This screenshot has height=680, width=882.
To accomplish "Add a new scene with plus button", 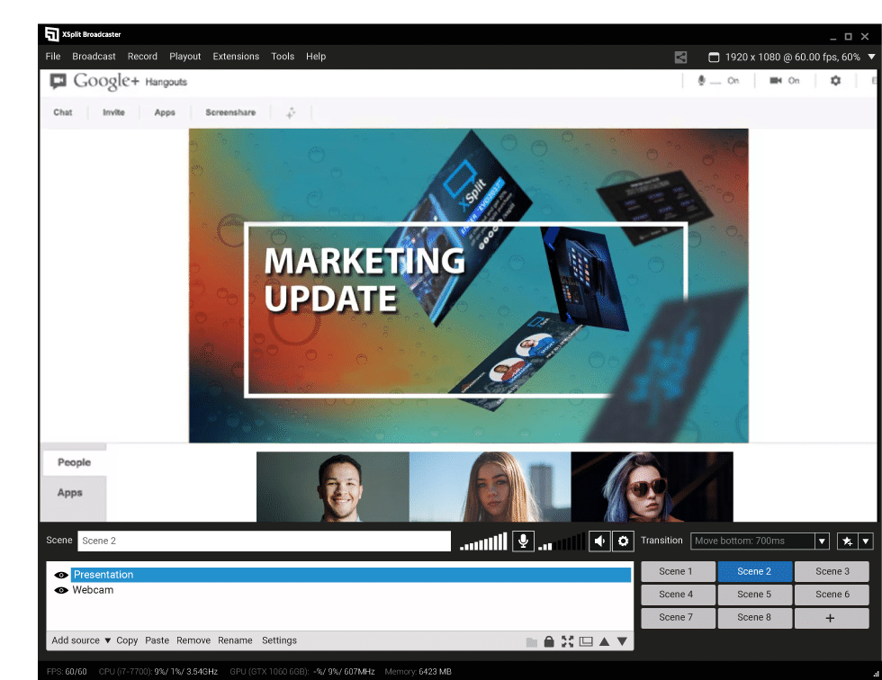I will [x=832, y=618].
